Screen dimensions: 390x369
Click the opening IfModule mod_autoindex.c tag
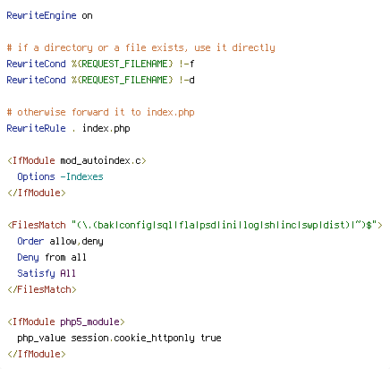point(77,160)
